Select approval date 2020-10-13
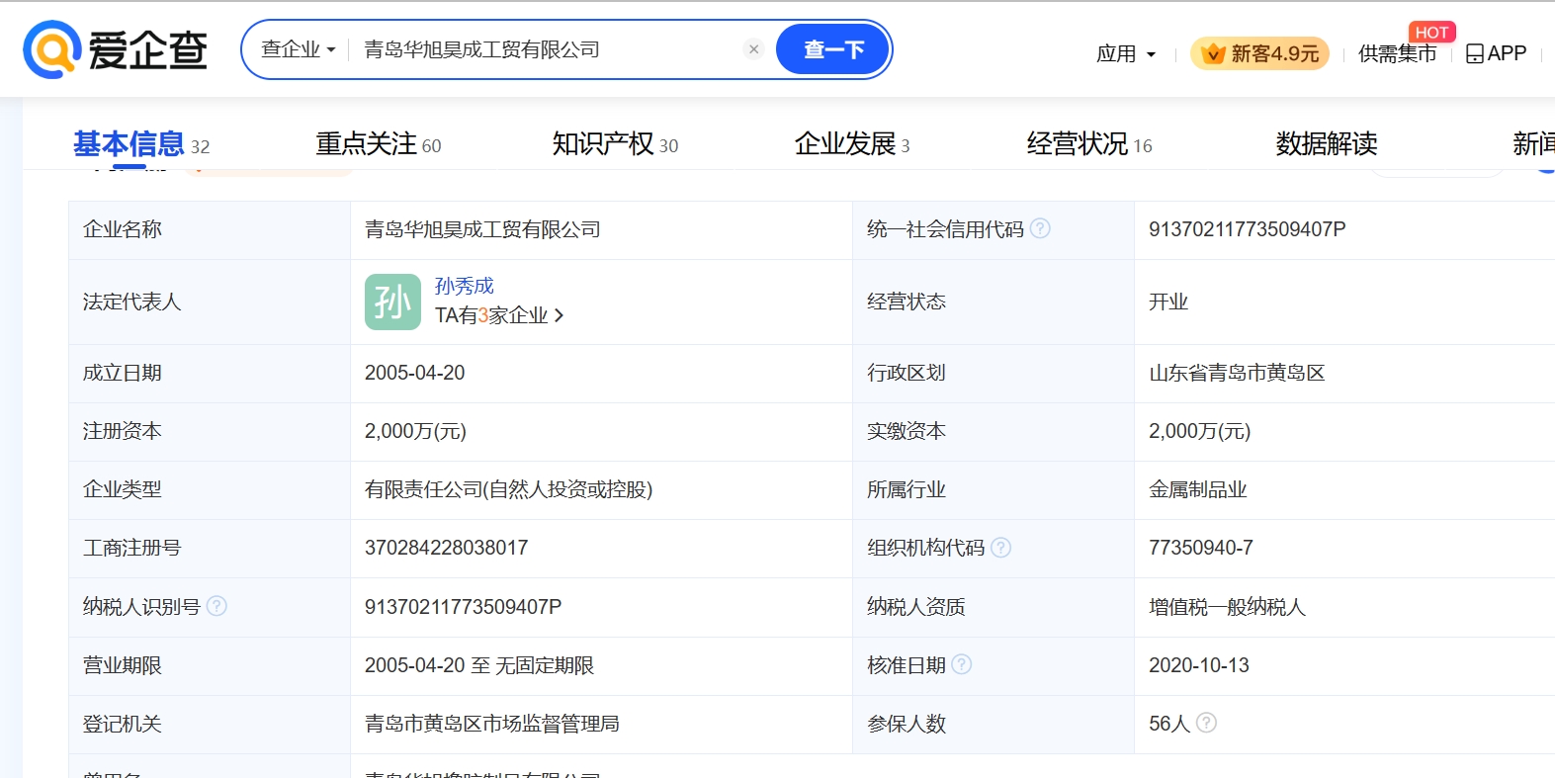 click(x=1199, y=665)
